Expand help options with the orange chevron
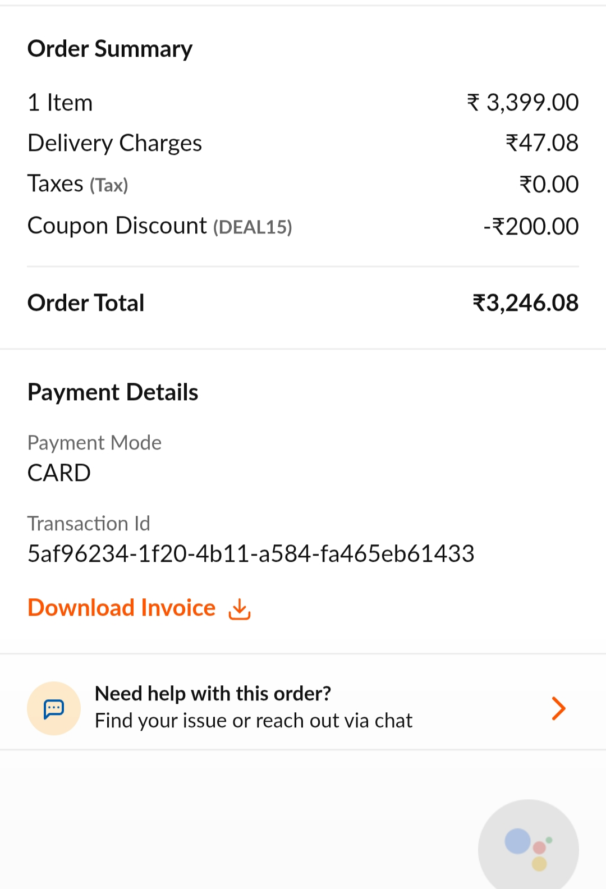Viewport: 606px width, 889px height. 558,708
